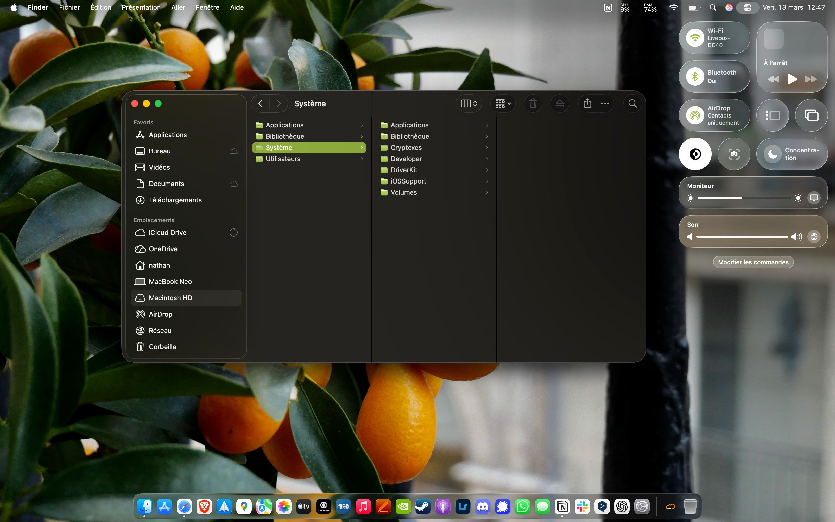
Task: Open AirDrop from the Finder sidebar
Action: click(x=161, y=314)
